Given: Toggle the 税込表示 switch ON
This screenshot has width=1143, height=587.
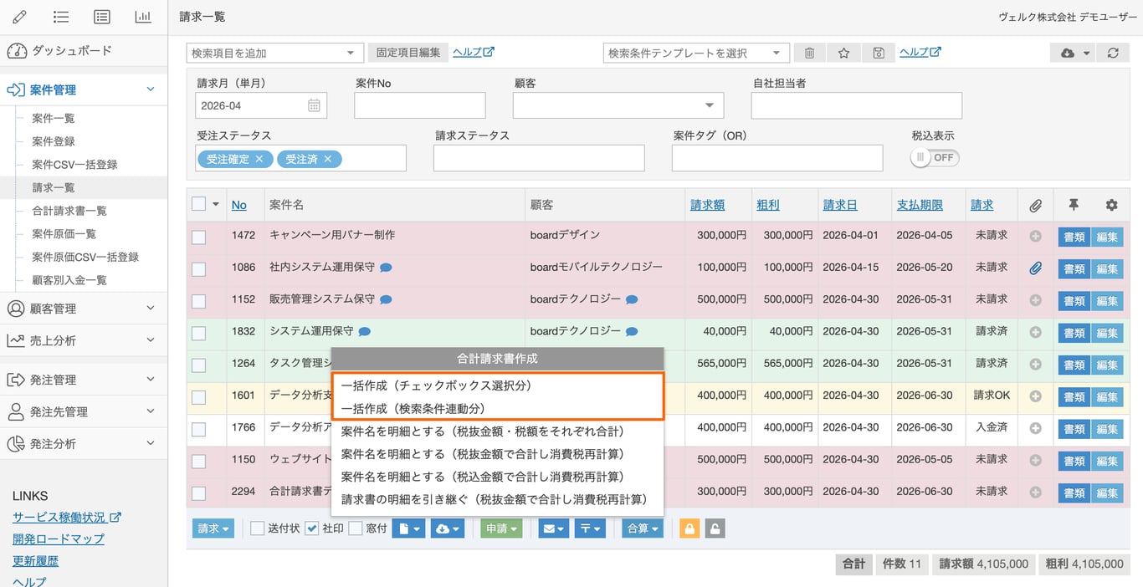Looking at the screenshot, I should (x=934, y=156).
